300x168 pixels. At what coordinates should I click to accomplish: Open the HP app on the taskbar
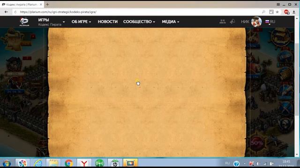[115, 163]
